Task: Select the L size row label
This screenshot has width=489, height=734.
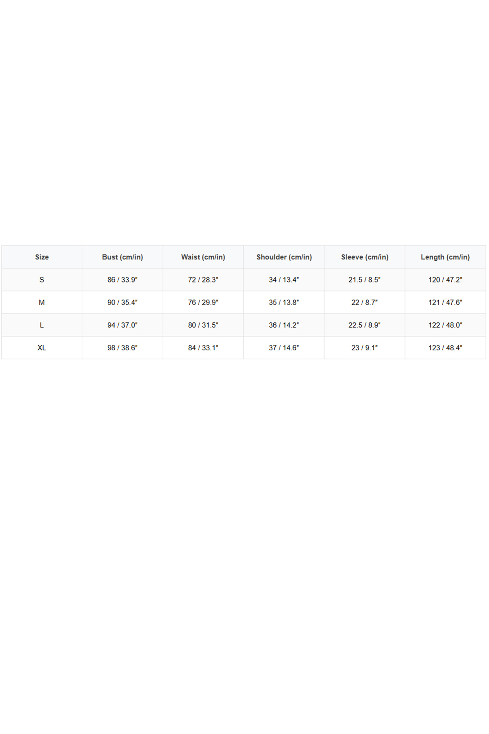Action: pyautogui.click(x=42, y=325)
